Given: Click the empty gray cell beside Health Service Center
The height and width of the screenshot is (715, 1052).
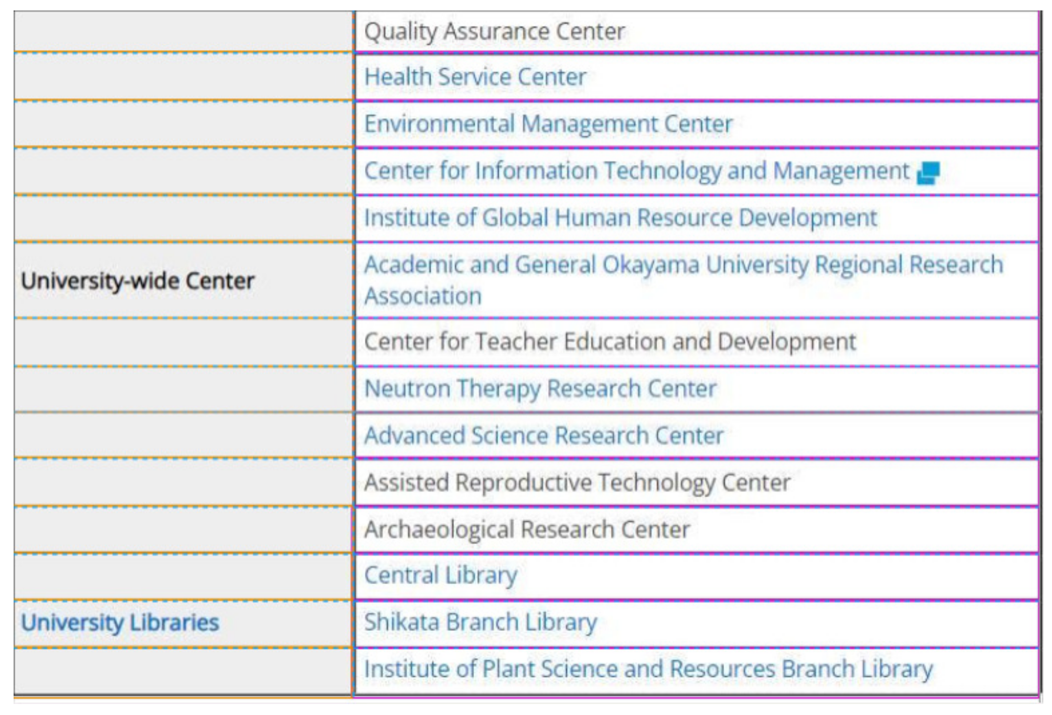Looking at the screenshot, I should click(x=183, y=77).
